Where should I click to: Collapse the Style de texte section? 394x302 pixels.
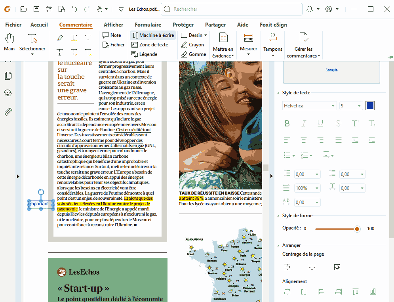point(278,93)
